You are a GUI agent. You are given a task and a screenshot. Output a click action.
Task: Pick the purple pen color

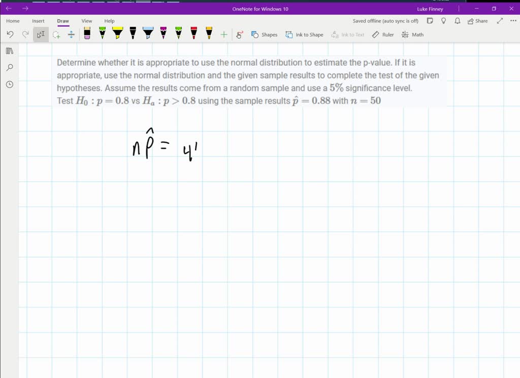(x=164, y=34)
